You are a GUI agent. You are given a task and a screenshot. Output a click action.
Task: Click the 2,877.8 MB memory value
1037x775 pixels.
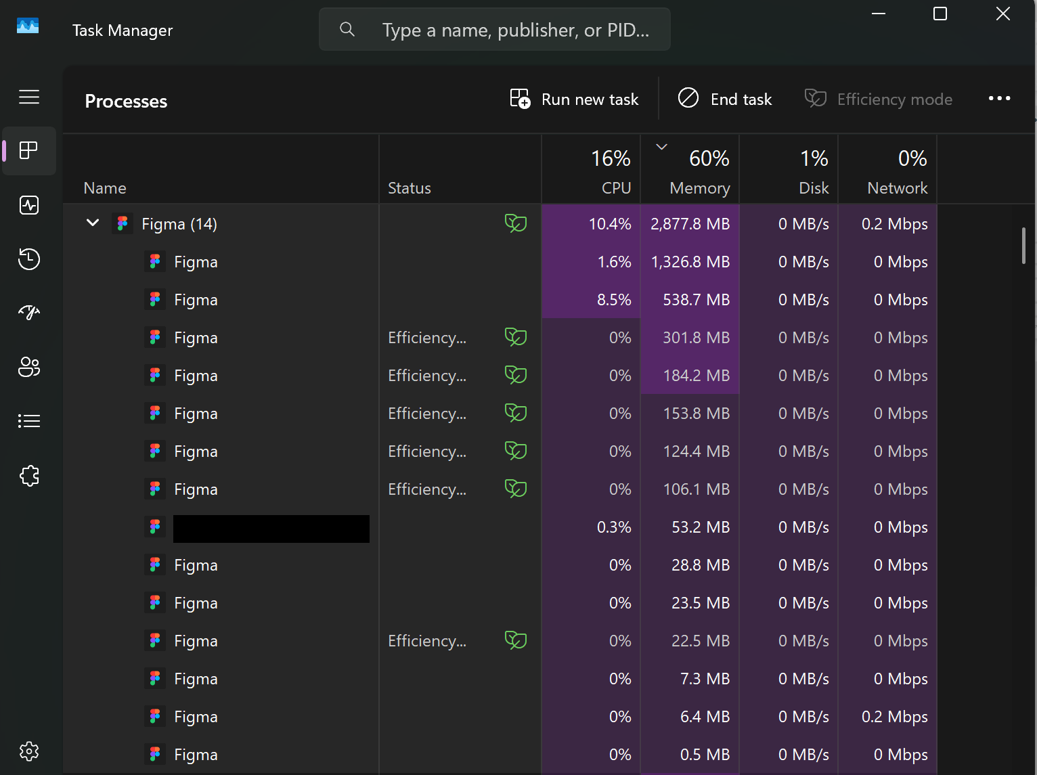pyautogui.click(x=690, y=223)
